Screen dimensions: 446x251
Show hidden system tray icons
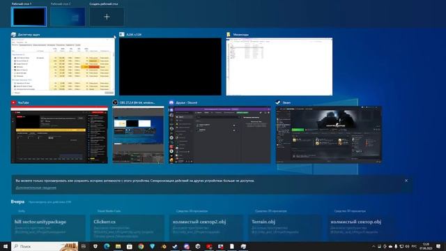click(x=374, y=246)
